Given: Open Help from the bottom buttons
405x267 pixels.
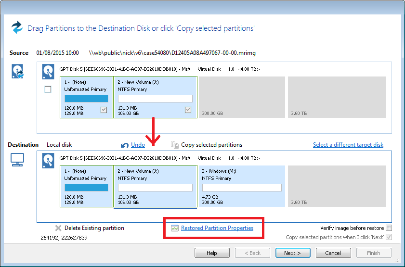Looking at the screenshot, I should coord(211,253).
